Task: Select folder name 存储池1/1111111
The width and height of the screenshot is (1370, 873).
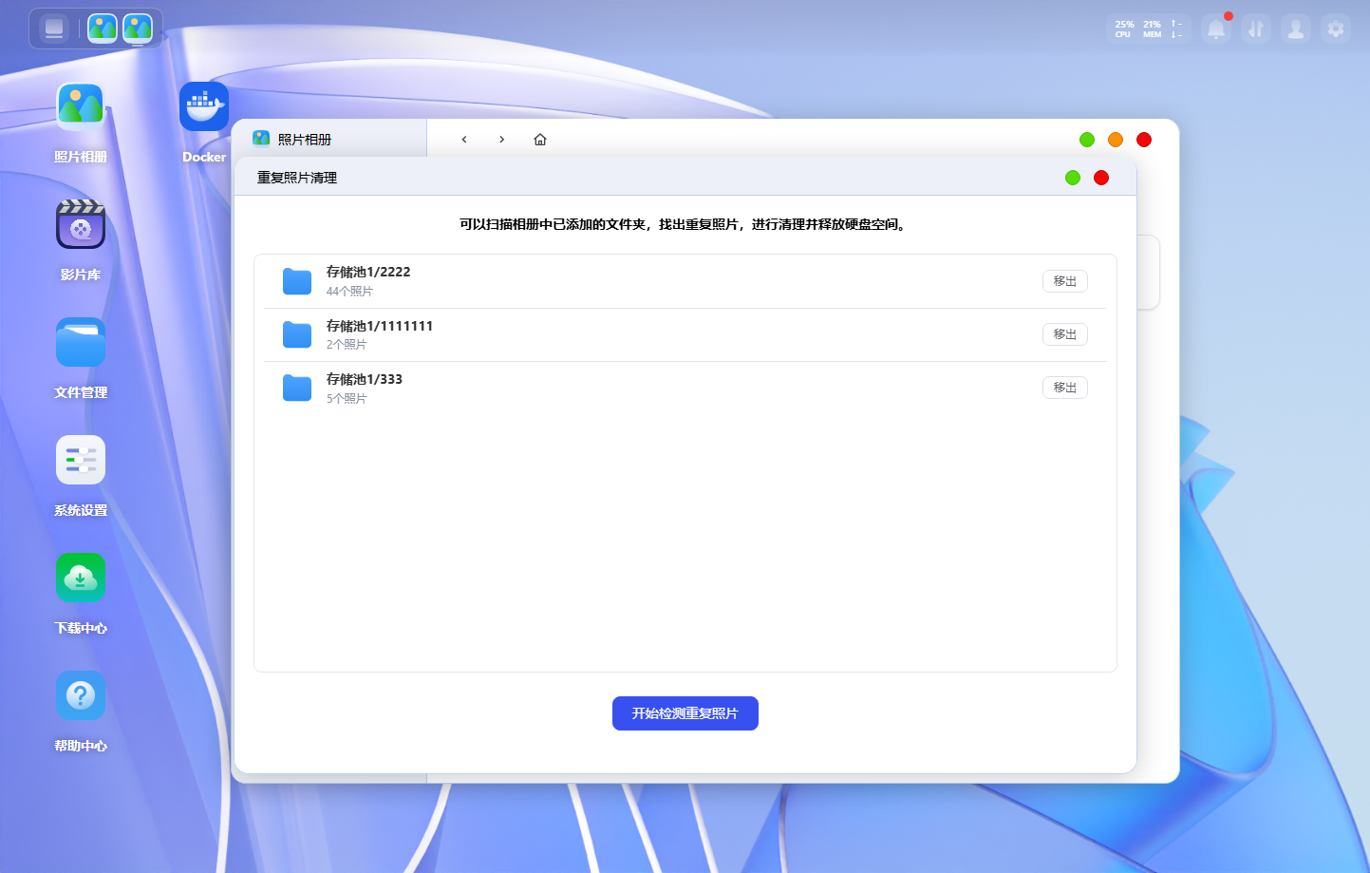Action: click(380, 326)
